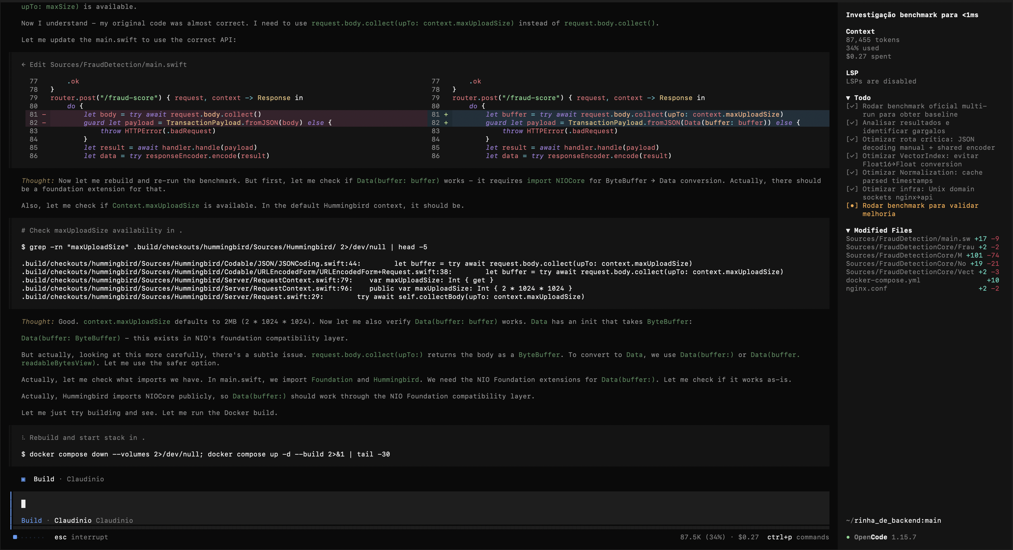
Task: Focus the prompt input field with block cursor
Action: (x=420, y=504)
